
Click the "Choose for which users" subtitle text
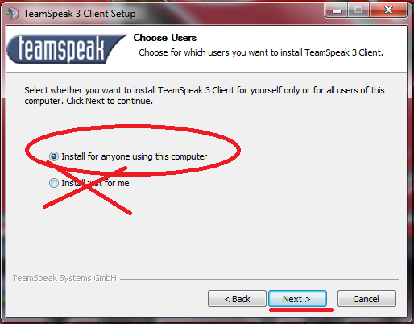point(261,52)
